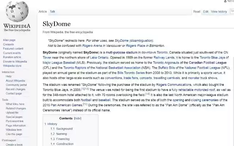Image resolution: width=234 pixels, height=146 pixels.
Task: View Recent changes link
Action: 15,89
